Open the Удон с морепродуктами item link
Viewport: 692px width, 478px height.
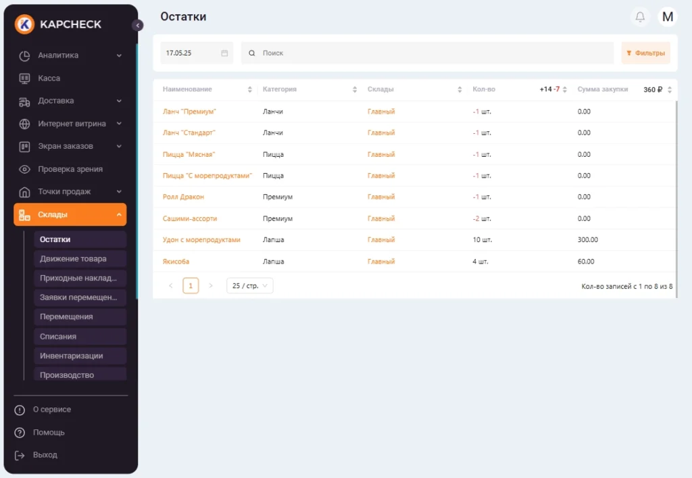pyautogui.click(x=201, y=240)
